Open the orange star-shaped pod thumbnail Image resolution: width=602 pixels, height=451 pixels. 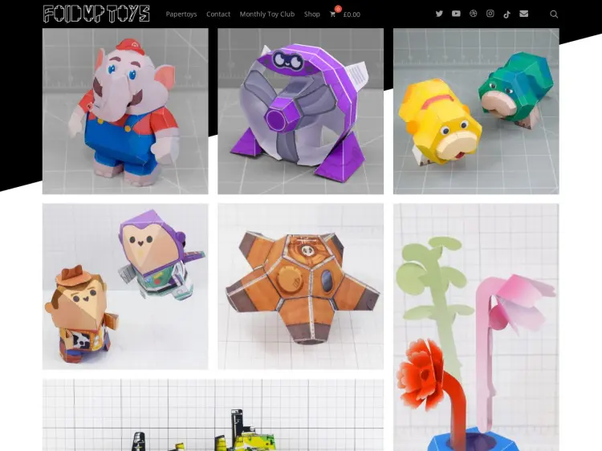click(x=301, y=286)
